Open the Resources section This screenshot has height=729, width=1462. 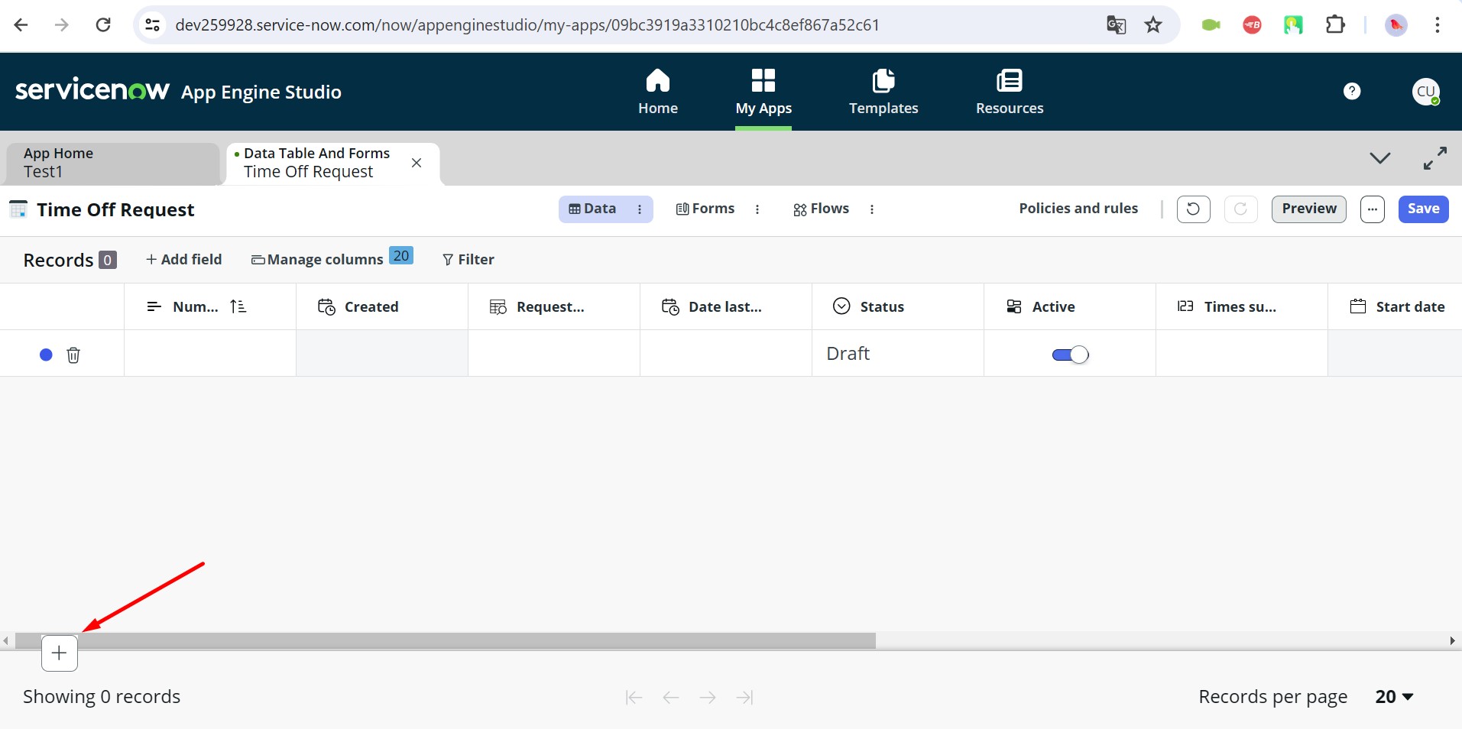pyautogui.click(x=1010, y=92)
